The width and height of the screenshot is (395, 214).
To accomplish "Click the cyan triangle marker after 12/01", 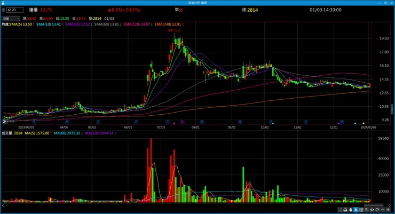I will tap(355, 123).
